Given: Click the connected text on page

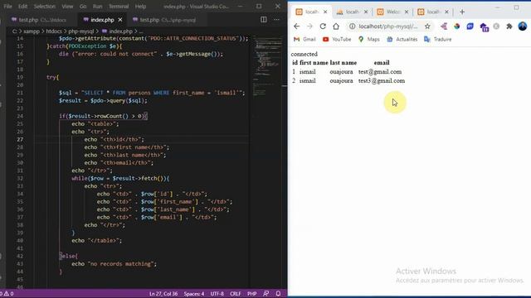Looking at the screenshot, I should (304, 54).
